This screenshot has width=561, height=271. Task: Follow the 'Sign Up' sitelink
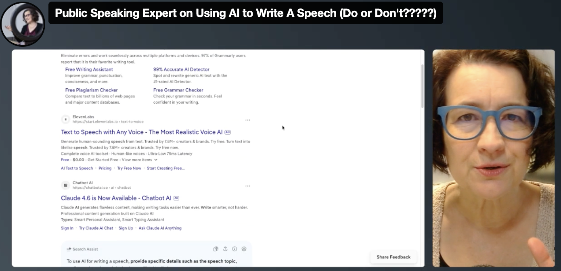coord(126,228)
